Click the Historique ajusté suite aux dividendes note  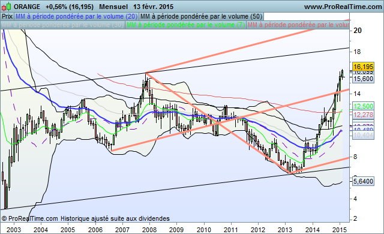[115, 218]
